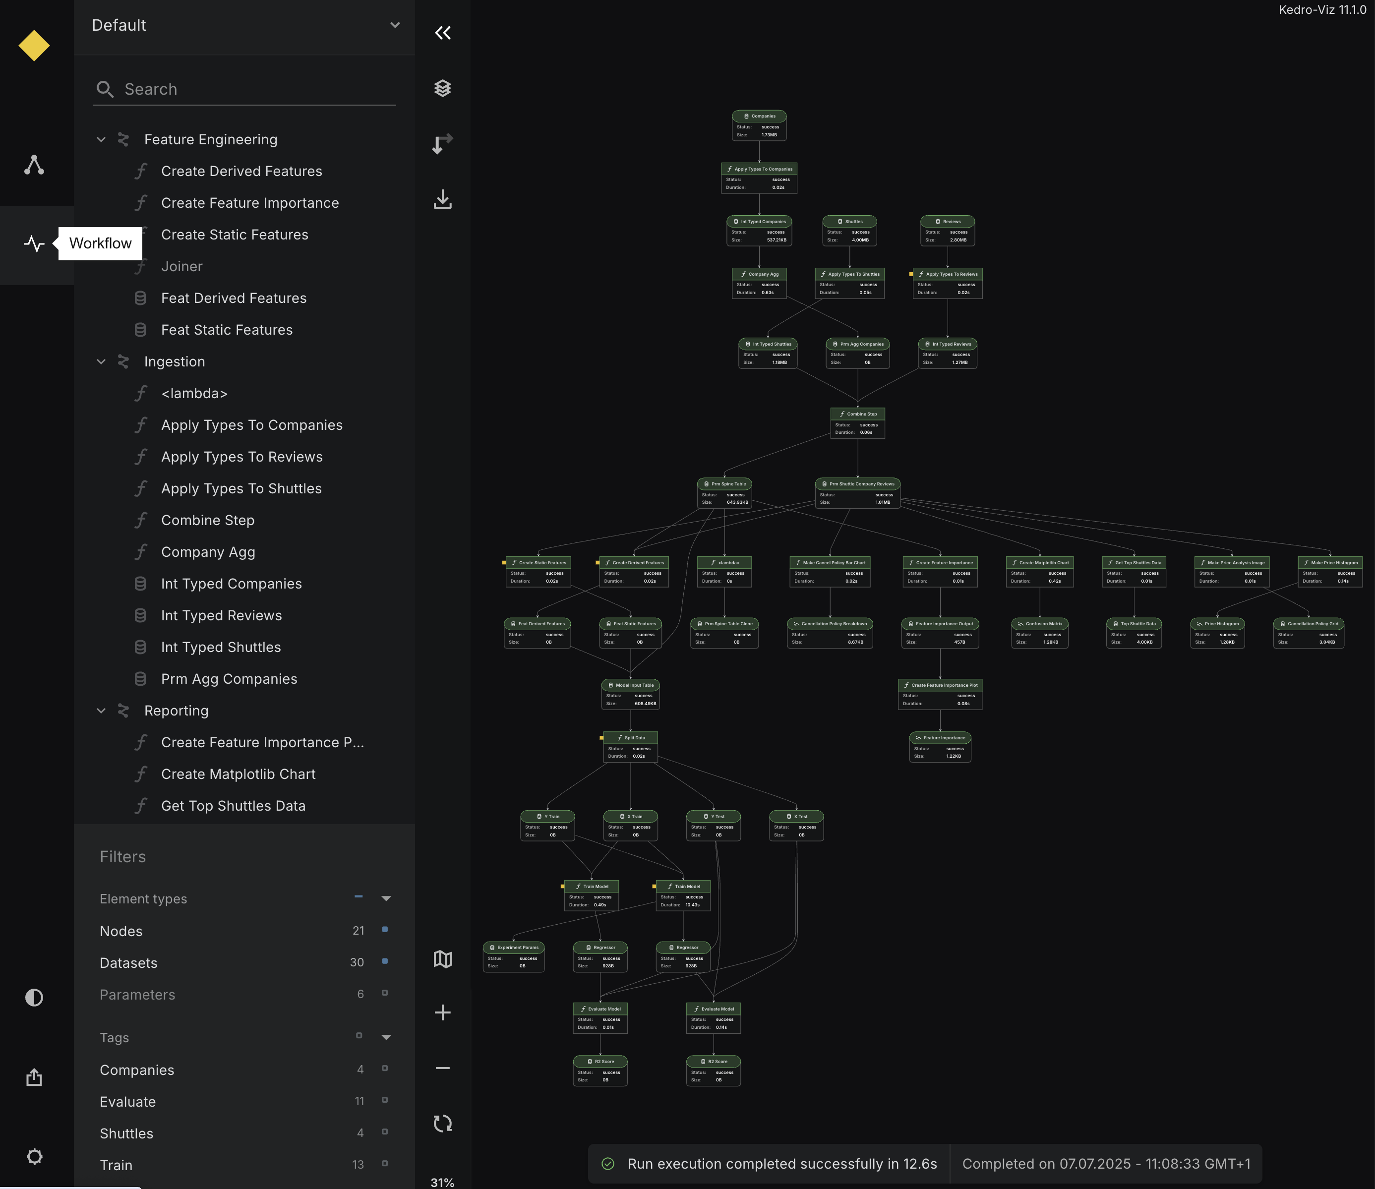Collapse the sidebar with double-chevron icon
This screenshot has height=1189, width=1375.
point(443,33)
